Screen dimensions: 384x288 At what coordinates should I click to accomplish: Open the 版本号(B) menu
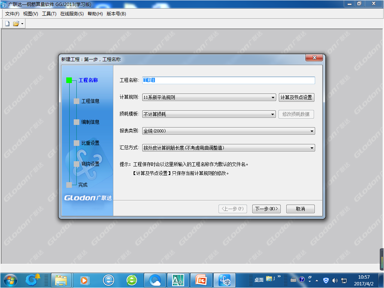116,14
